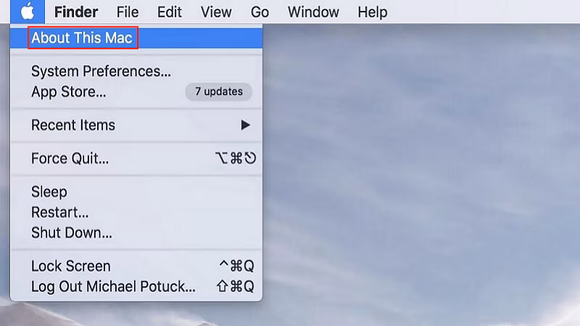Open the Help menu
This screenshot has height=326, width=580.
373,12
